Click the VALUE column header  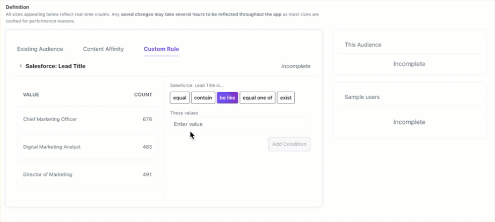(31, 94)
